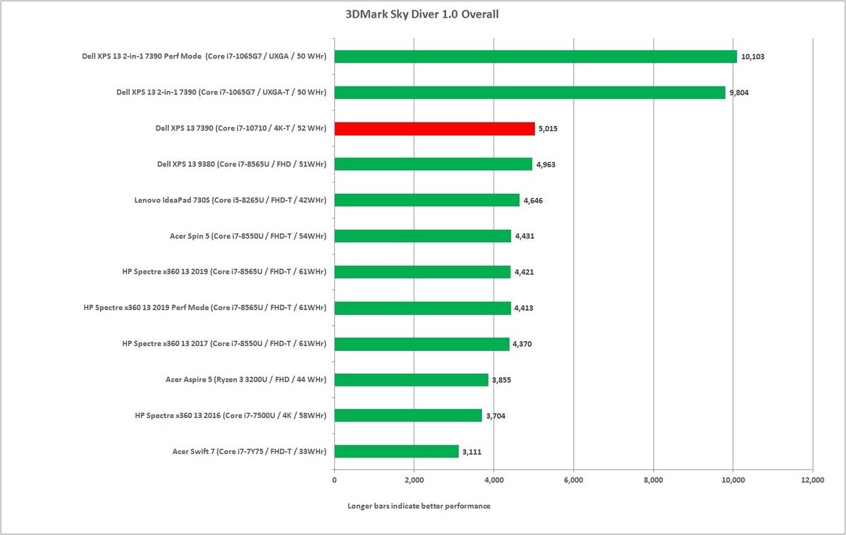Select the 4,421 data label
This screenshot has width=846, height=535.
(x=525, y=272)
